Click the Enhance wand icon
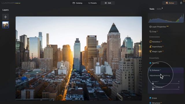 pyautogui.click(x=150, y=70)
